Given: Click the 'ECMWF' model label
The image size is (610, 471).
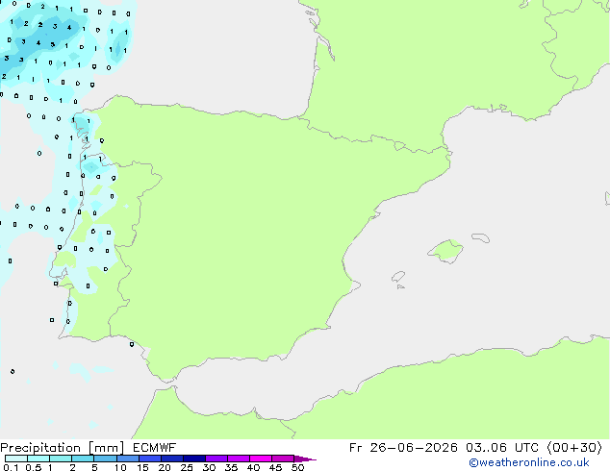Looking at the screenshot, I should [x=155, y=448].
